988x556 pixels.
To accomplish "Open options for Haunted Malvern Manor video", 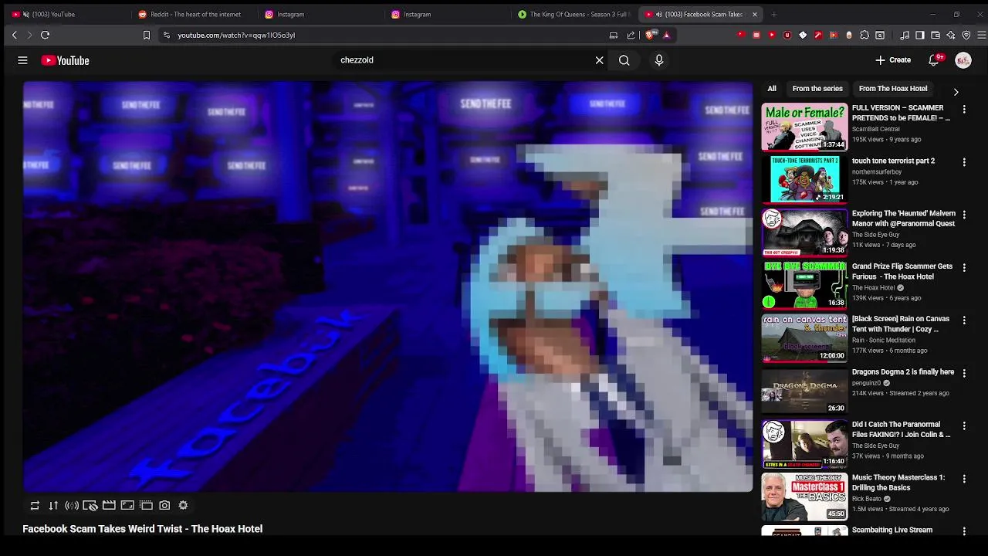I will point(964,215).
